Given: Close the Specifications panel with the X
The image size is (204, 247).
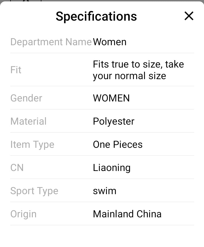Looking at the screenshot, I should [189, 16].
